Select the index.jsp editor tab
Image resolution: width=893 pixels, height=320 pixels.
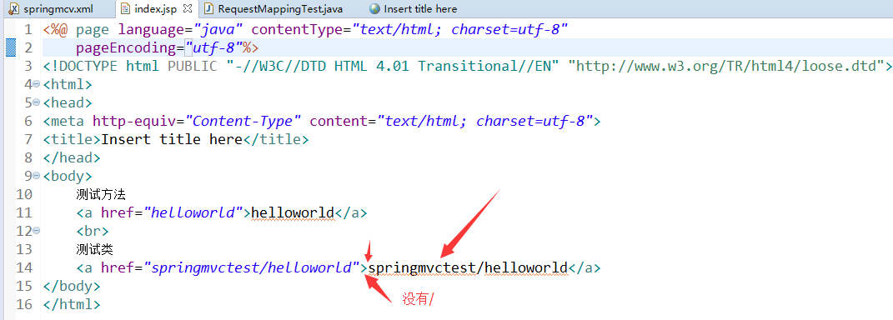(x=155, y=9)
